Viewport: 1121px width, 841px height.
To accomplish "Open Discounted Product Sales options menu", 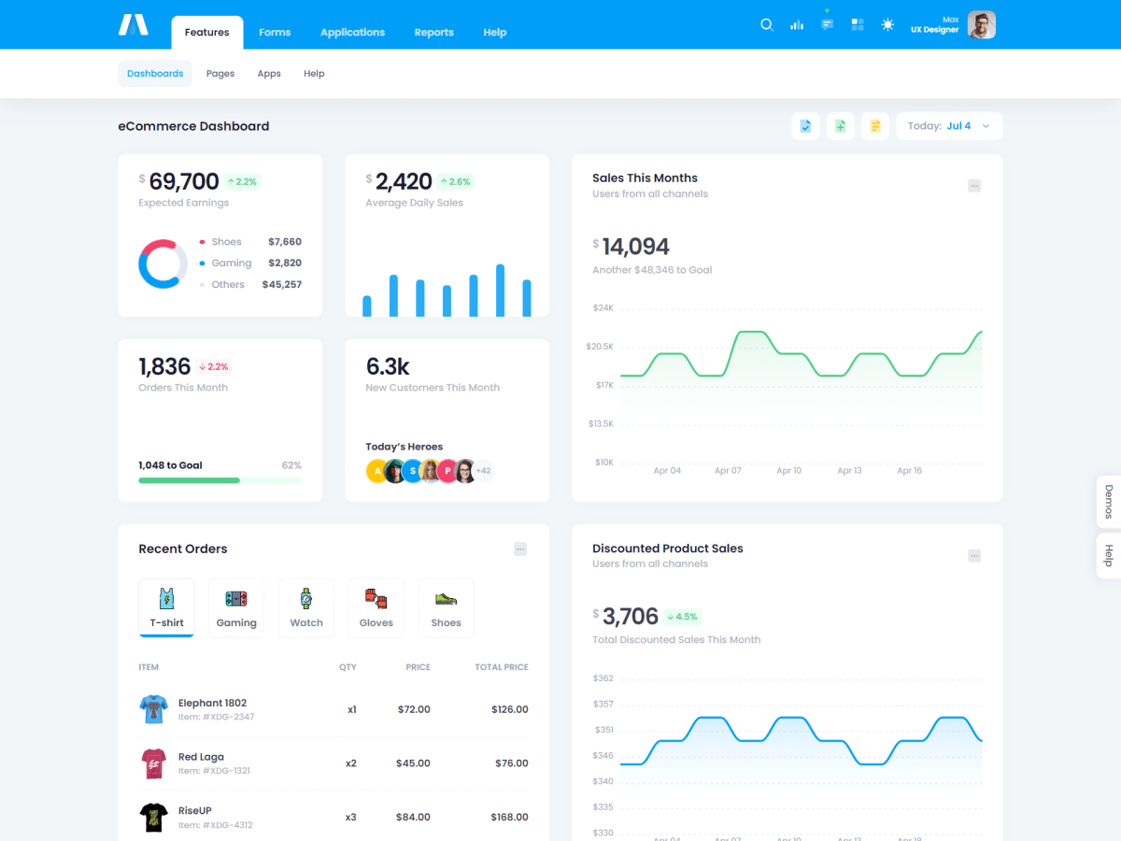I will coord(974,556).
